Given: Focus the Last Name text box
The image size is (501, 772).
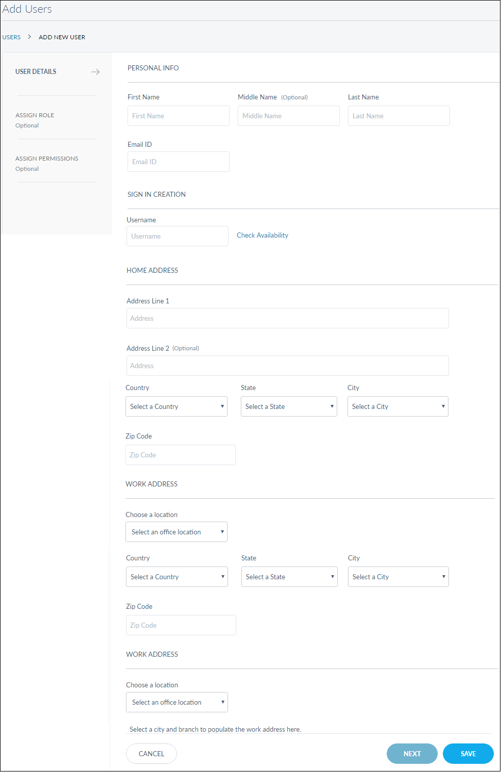Looking at the screenshot, I should click(398, 116).
